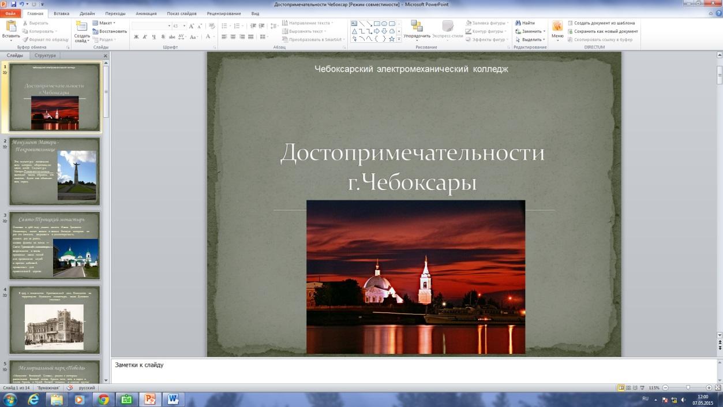
Task: Select slide 3 thumbnail Свято-Троицкий монастырь
Action: coord(54,245)
